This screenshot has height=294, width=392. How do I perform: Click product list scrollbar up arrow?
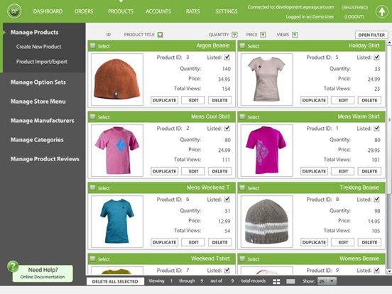(x=389, y=43)
